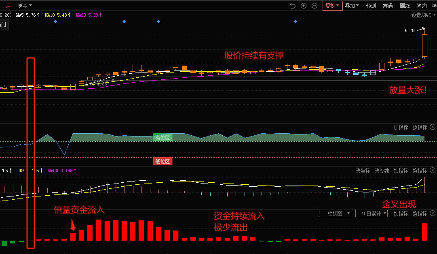Zoom in with the plus circle icon
The height and width of the screenshot is (254, 437).
click(304, 6)
